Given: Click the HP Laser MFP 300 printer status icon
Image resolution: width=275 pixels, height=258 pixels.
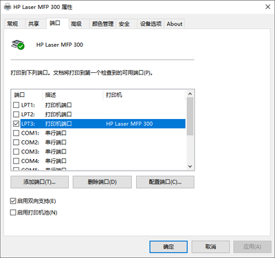Looking at the screenshot, I should 18,45.
